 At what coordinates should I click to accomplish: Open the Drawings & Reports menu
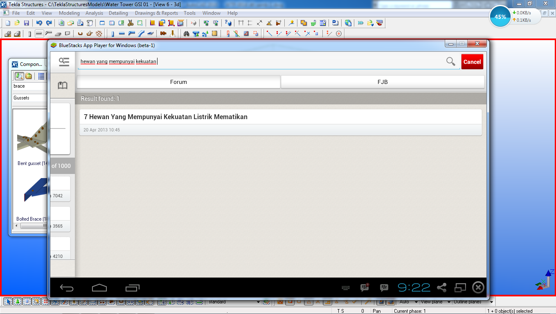156,13
